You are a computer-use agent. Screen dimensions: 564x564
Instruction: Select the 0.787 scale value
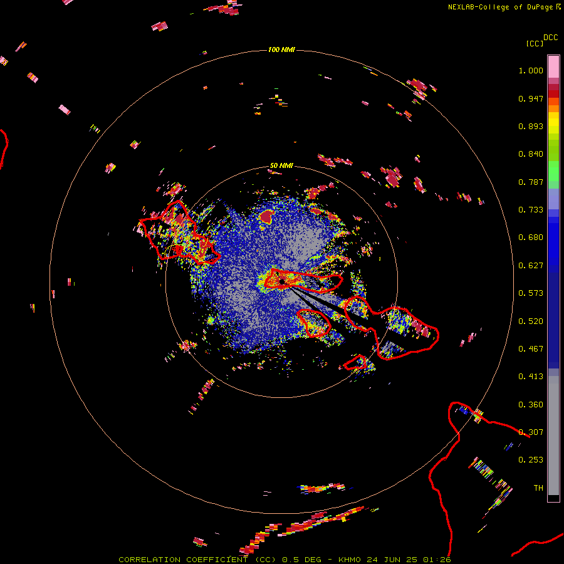(x=531, y=182)
